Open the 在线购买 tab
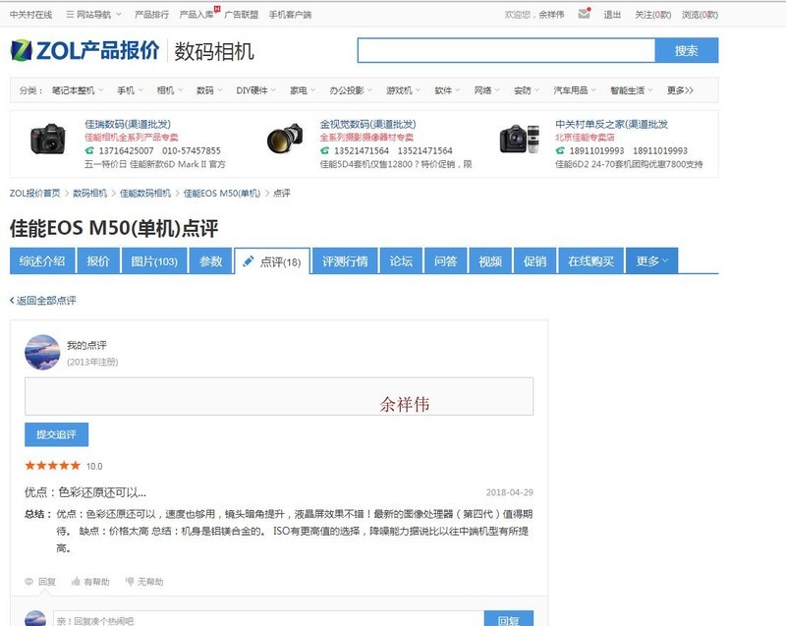The height and width of the screenshot is (626, 786). click(591, 260)
